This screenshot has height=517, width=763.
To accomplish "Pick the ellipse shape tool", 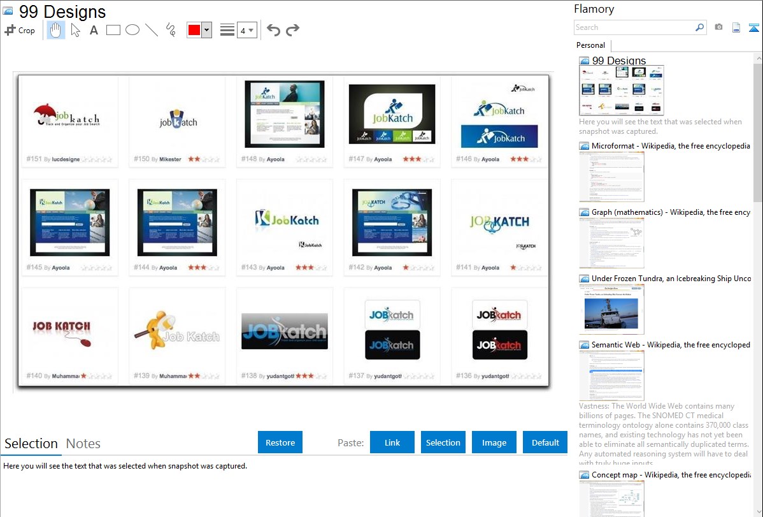I will tap(132, 30).
